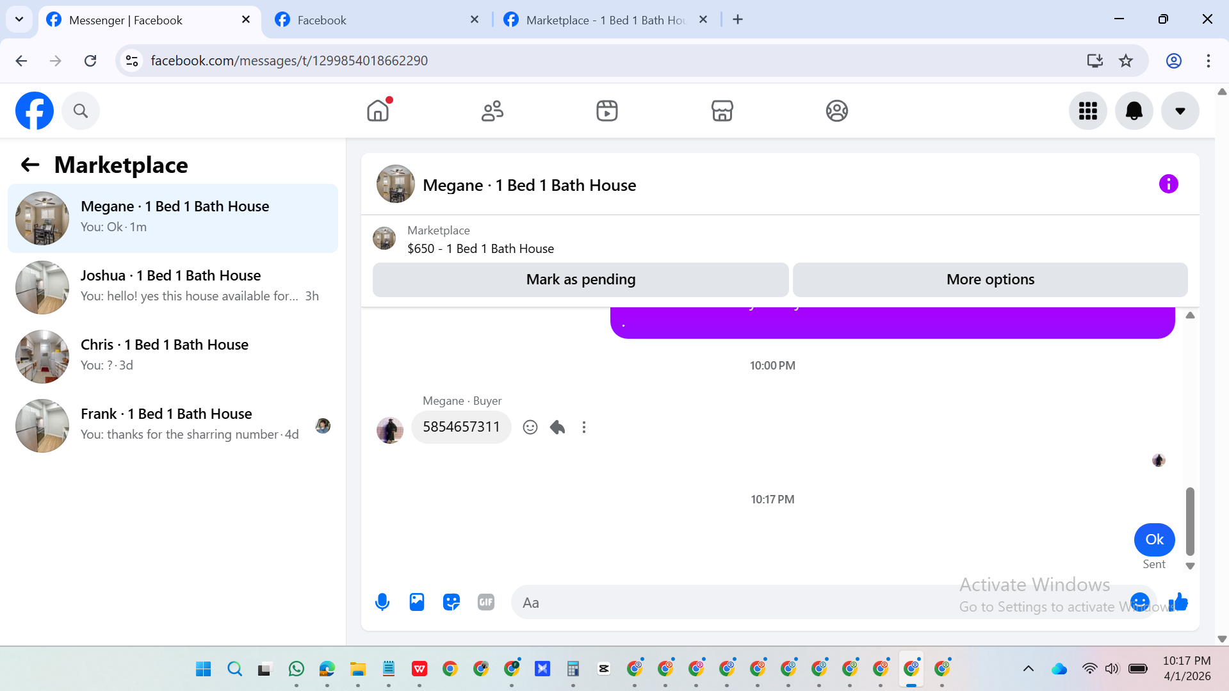Show hidden system tray icons
The image size is (1229, 691).
point(1028,669)
